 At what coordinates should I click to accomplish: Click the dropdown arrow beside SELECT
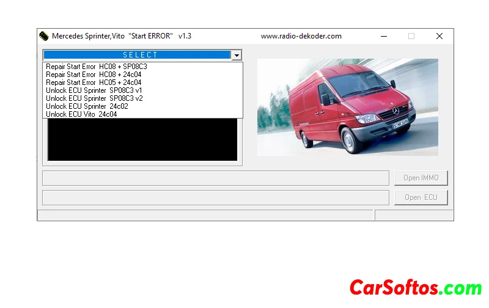tap(237, 55)
